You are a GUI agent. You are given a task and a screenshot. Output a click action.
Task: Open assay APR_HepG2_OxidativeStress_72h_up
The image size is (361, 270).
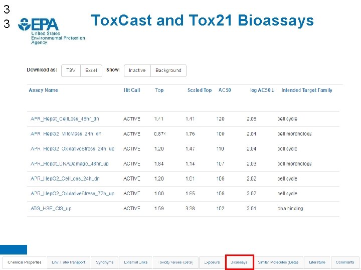72,193
